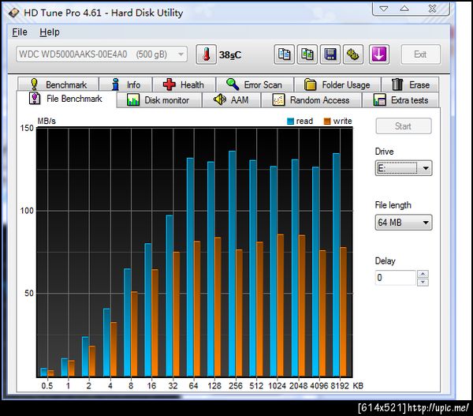Click inside the Delay value field

(396, 278)
